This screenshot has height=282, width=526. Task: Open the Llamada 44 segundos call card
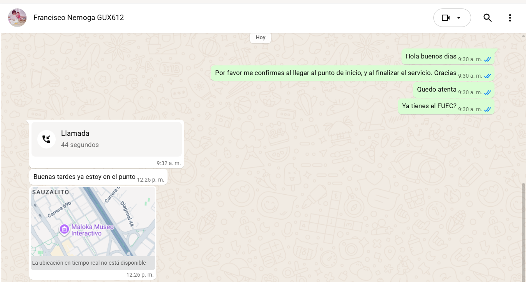tap(106, 139)
